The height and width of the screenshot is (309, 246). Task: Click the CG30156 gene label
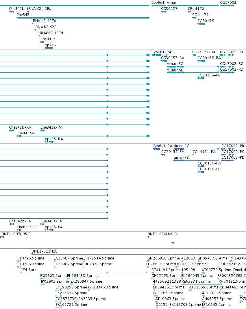coord(206,21)
